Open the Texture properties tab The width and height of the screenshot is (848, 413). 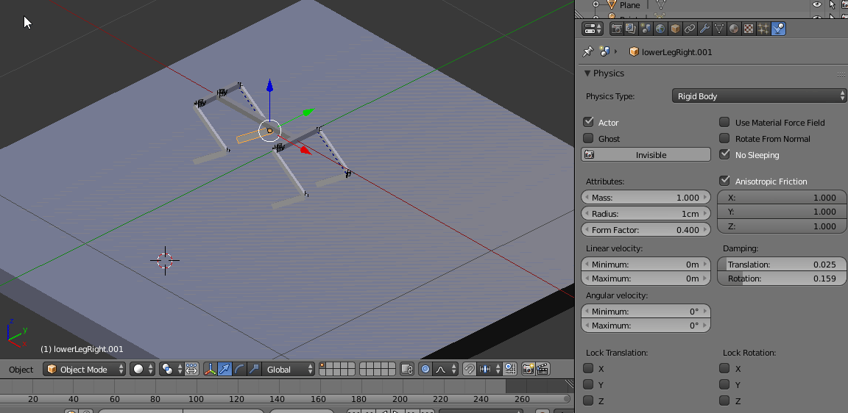pyautogui.click(x=749, y=29)
